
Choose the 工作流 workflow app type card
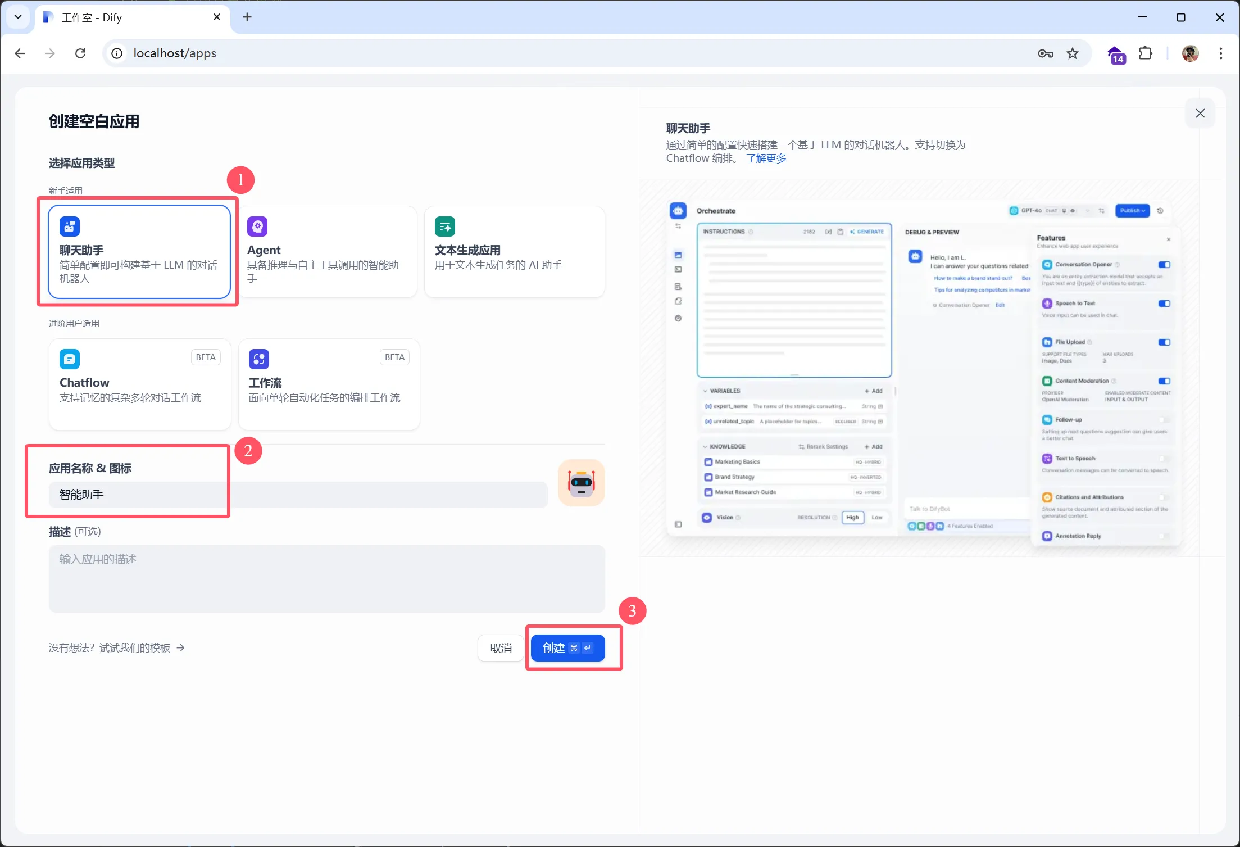click(329, 384)
